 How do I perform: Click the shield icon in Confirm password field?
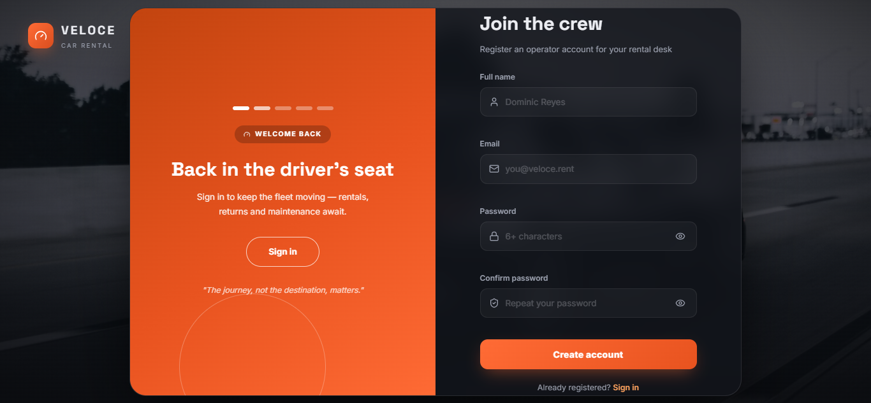click(494, 303)
